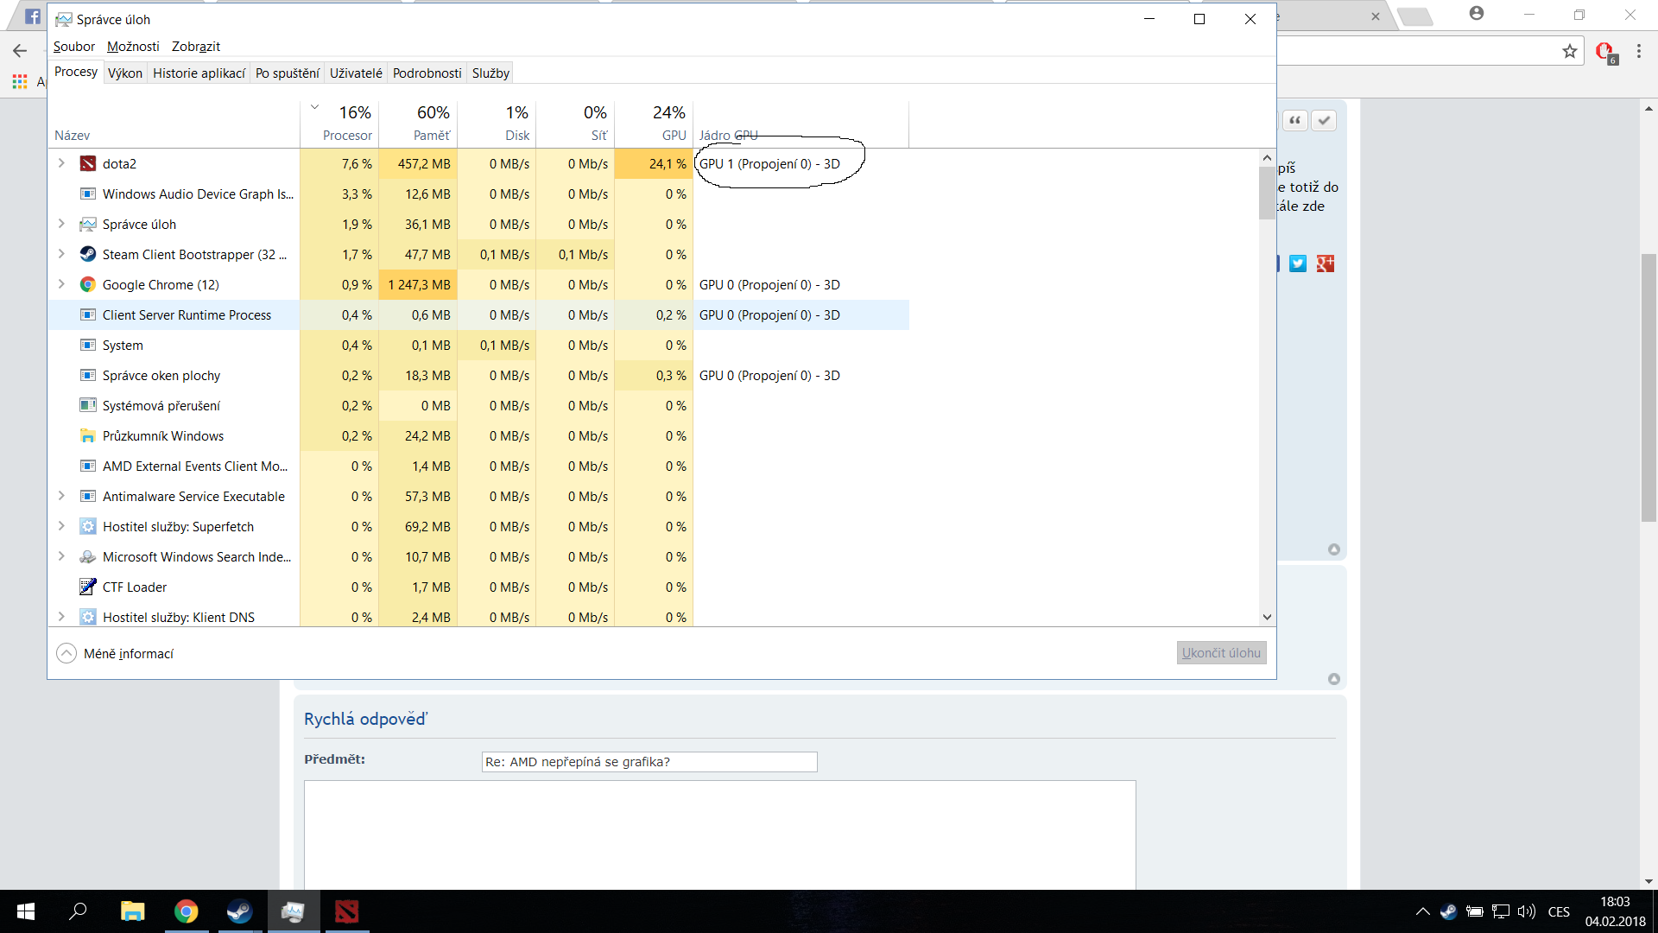The image size is (1658, 933).
Task: Switch to the Podrobnosti tab
Action: [x=427, y=73]
